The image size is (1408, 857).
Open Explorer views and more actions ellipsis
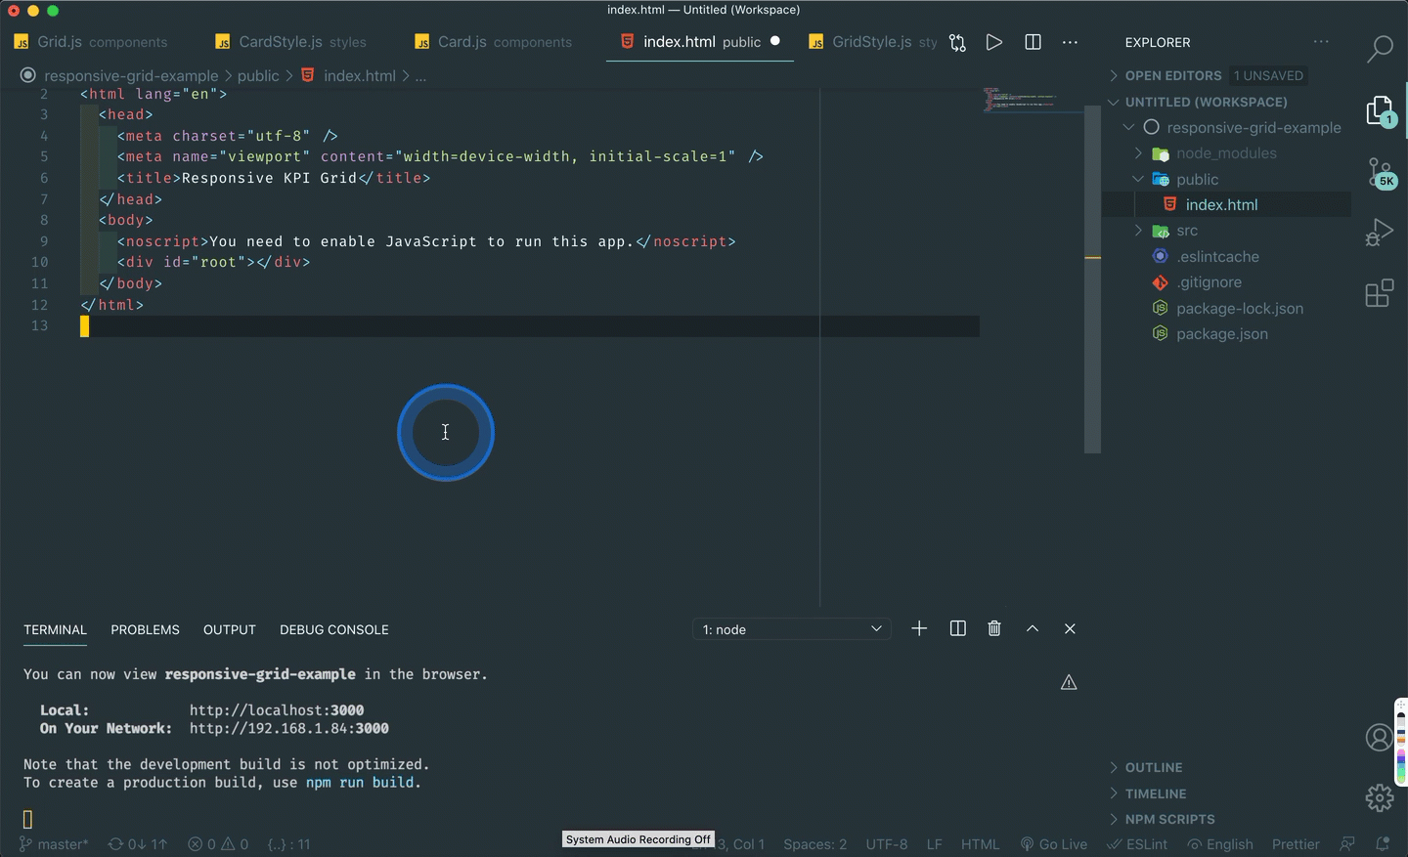(1321, 42)
